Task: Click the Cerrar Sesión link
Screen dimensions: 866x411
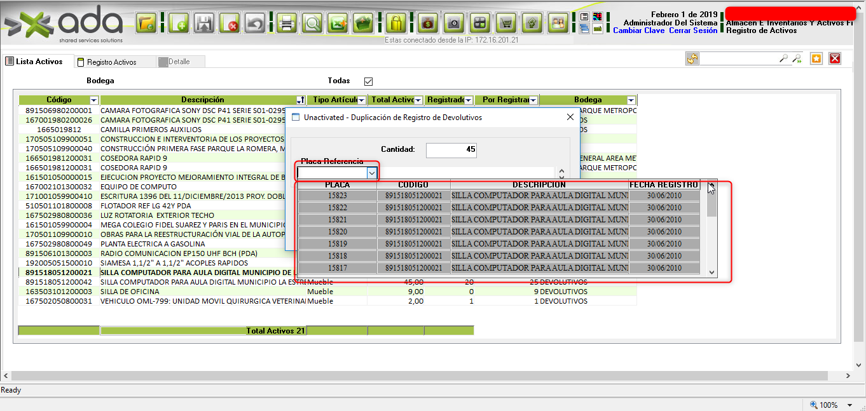Action: [x=693, y=30]
